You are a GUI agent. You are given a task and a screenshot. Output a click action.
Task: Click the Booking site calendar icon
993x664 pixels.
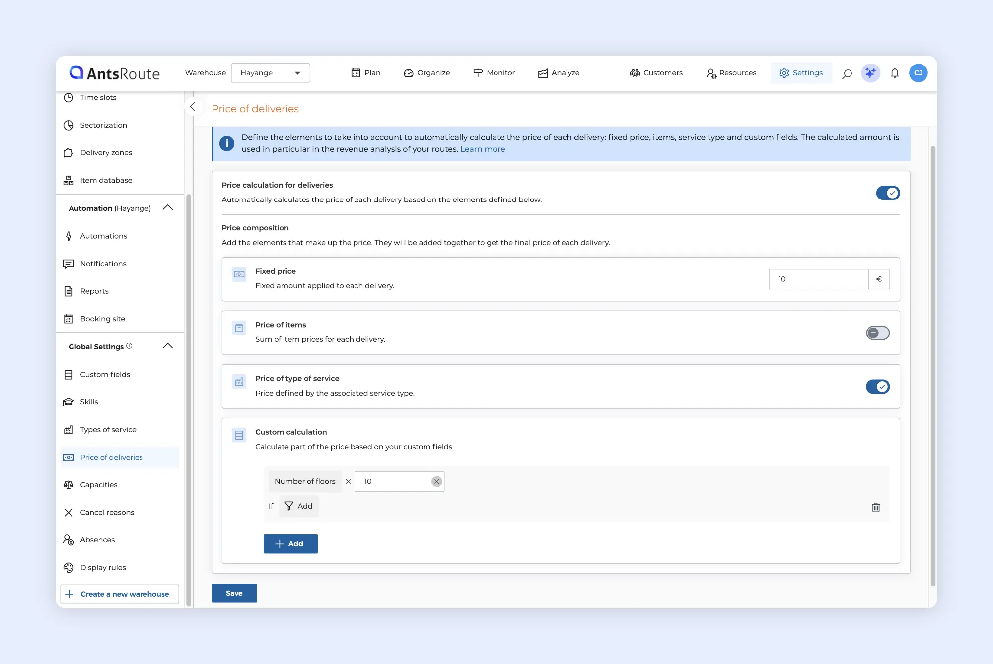(x=69, y=319)
